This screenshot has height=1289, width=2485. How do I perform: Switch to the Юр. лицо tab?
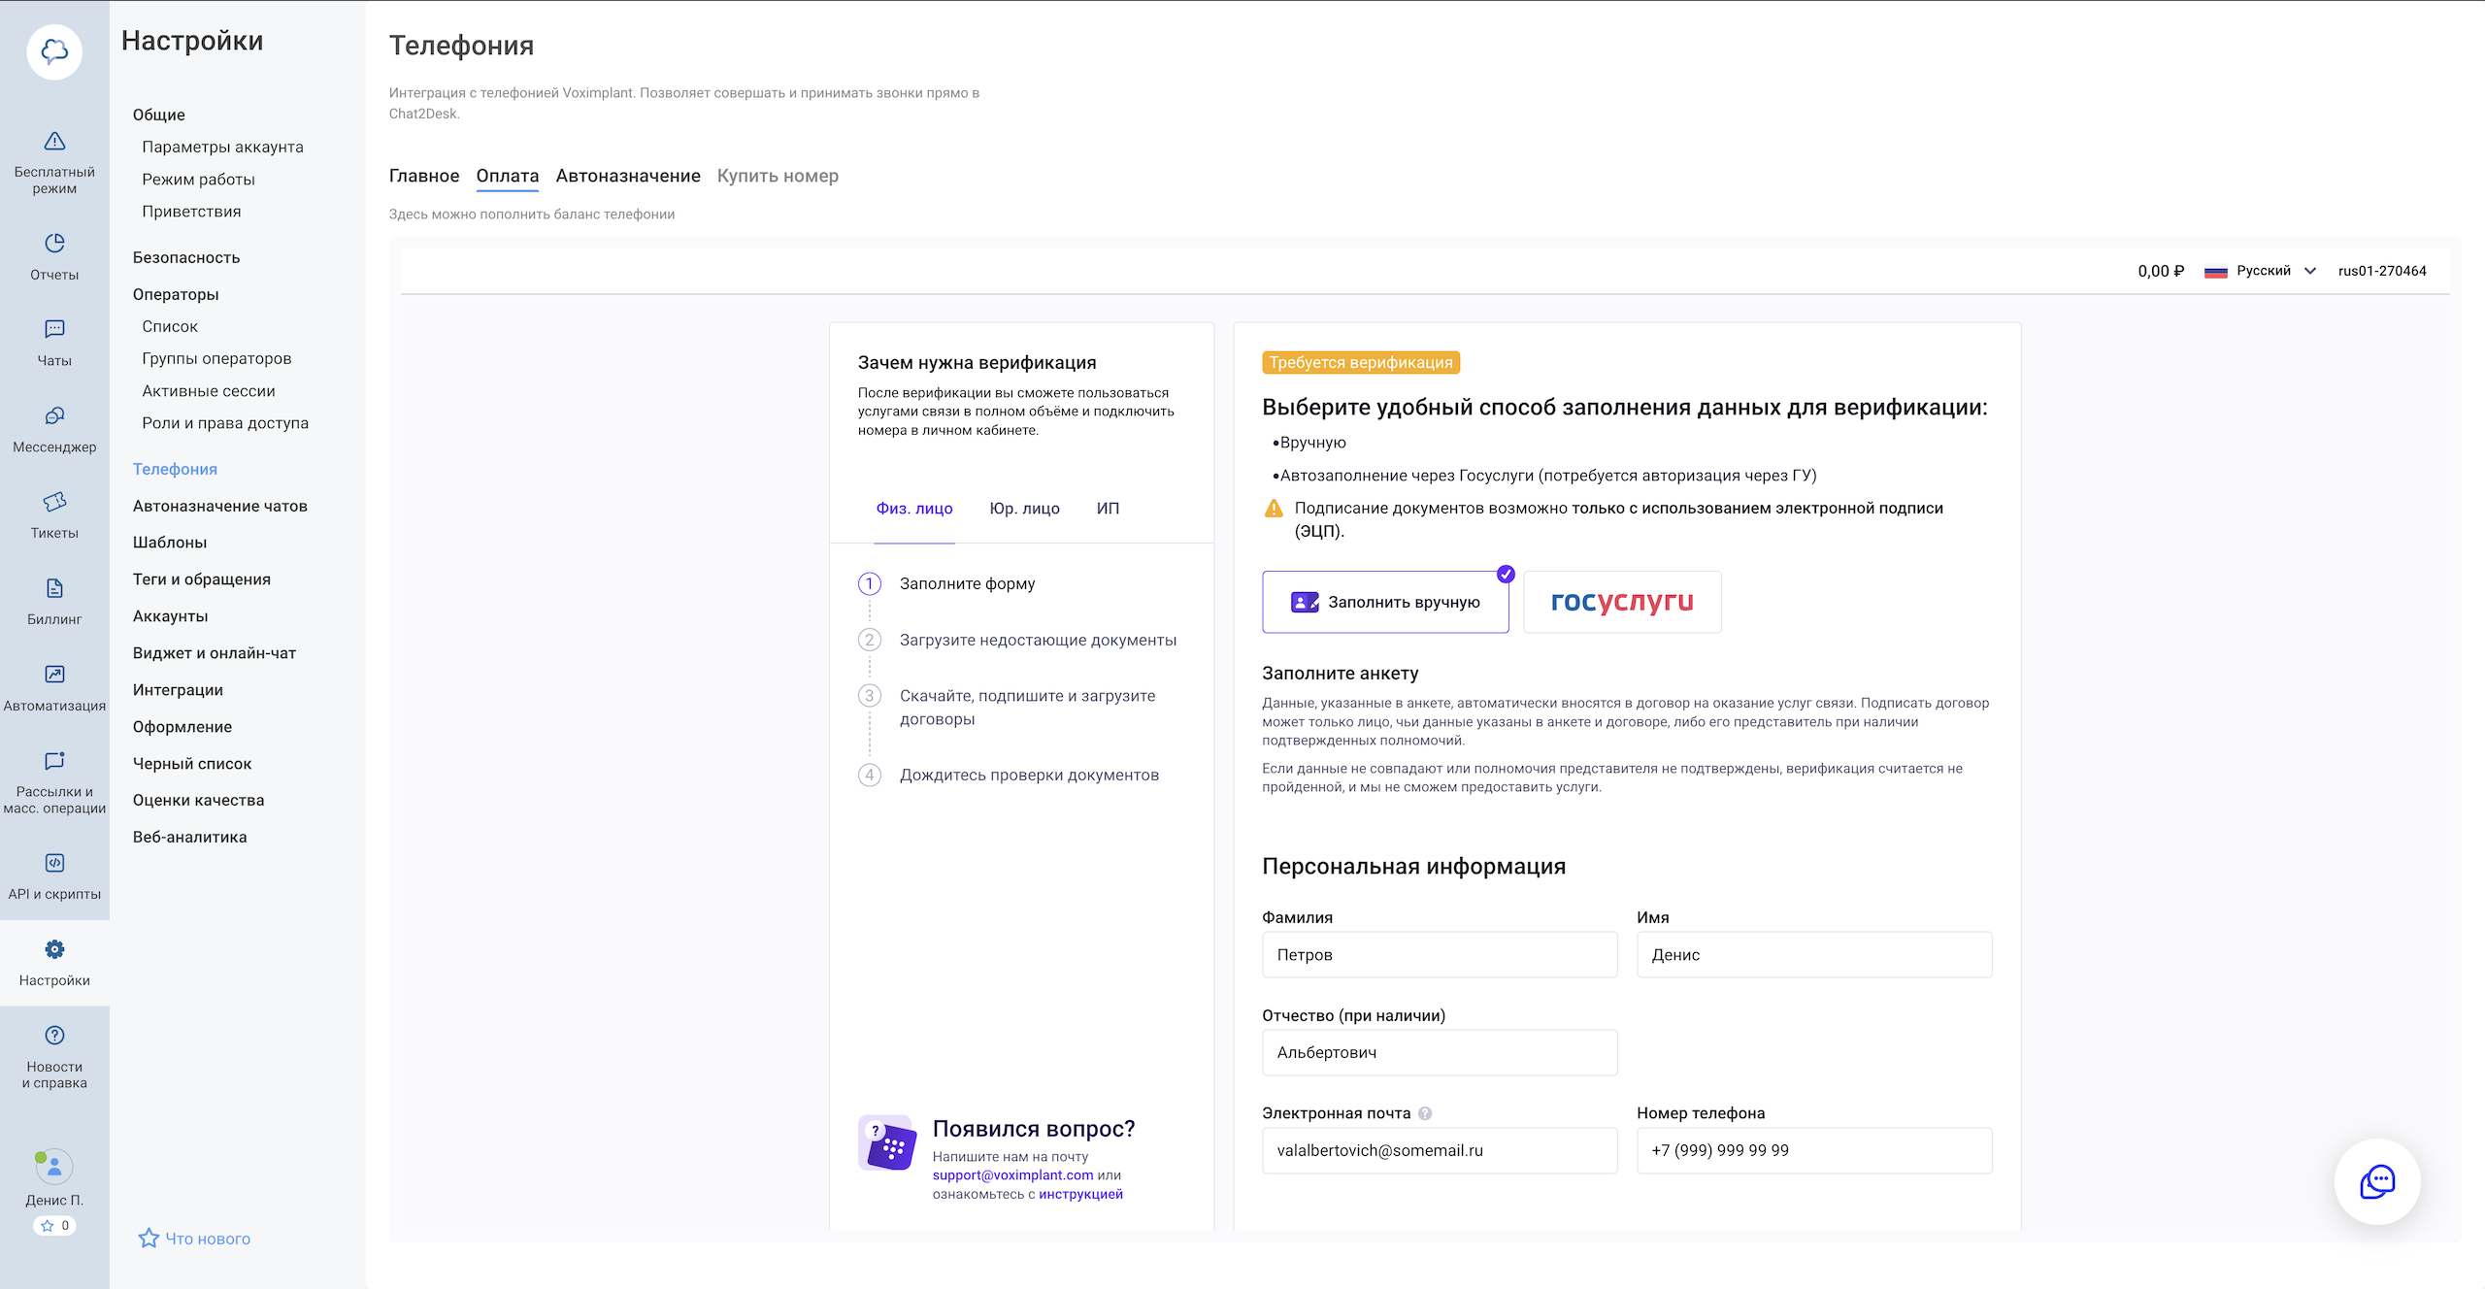tap(1024, 509)
